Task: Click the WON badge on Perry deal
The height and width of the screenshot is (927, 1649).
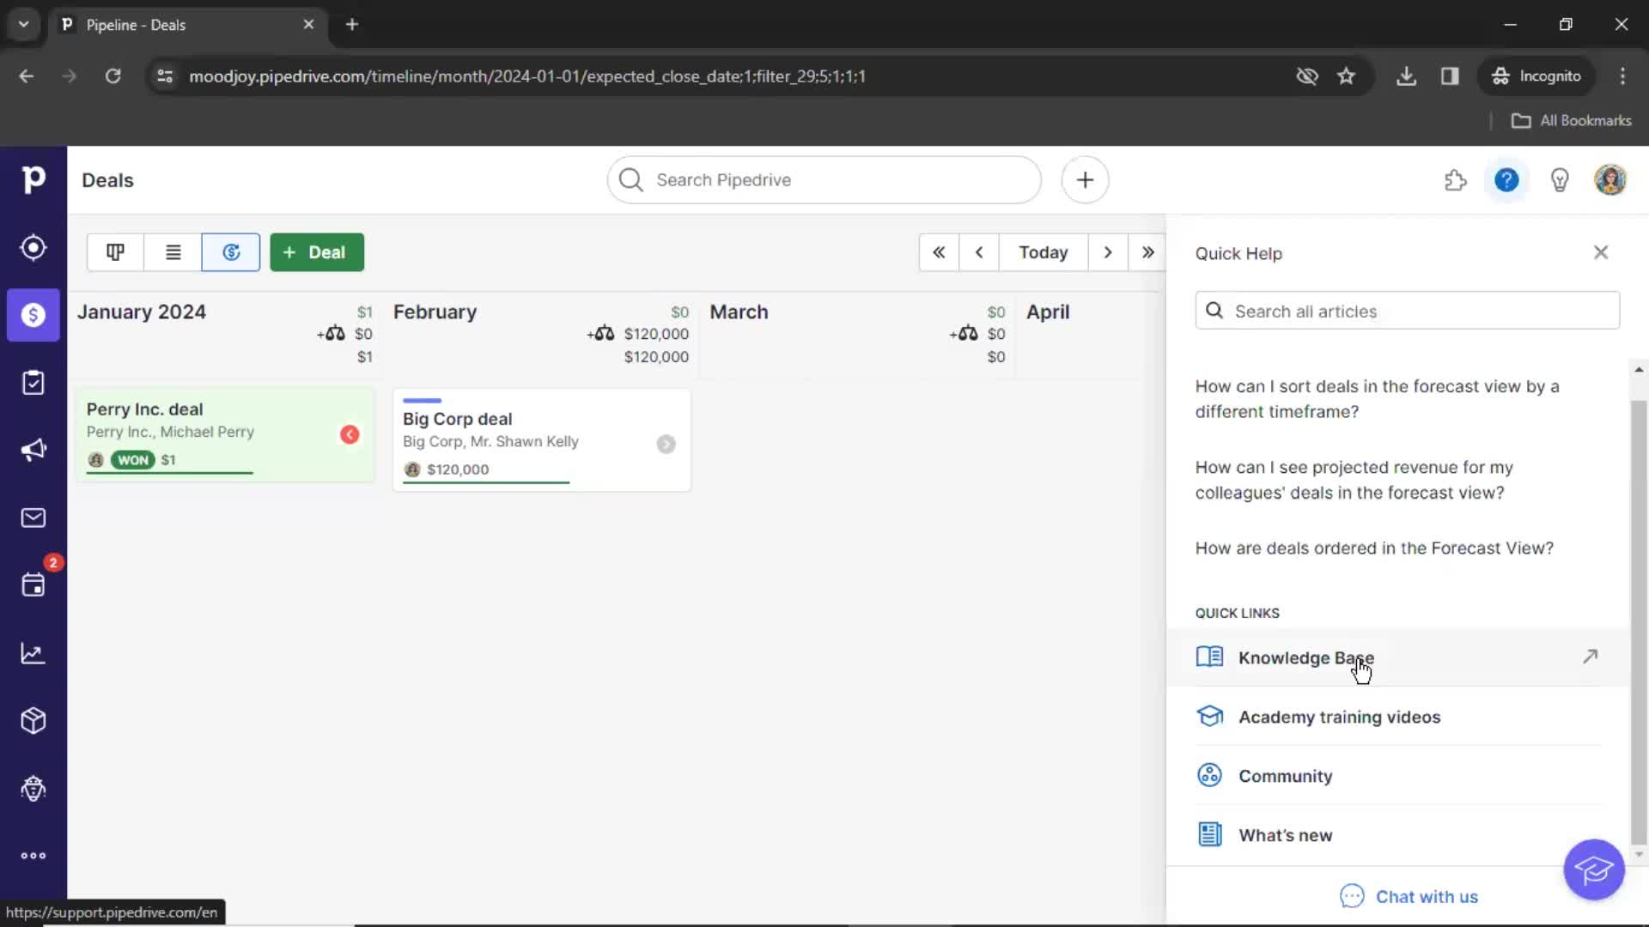Action: [133, 460]
